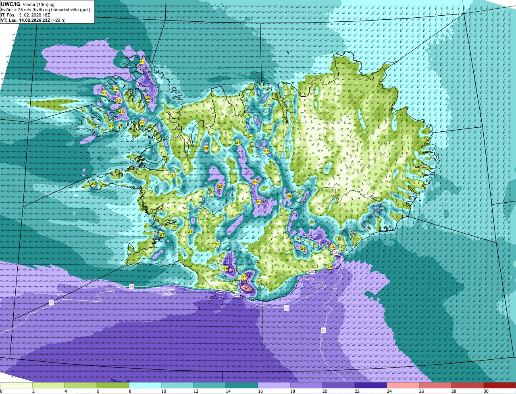Click the 18–20 m/s legend color swatch
The height and width of the screenshot is (394, 516).
coord(306,385)
